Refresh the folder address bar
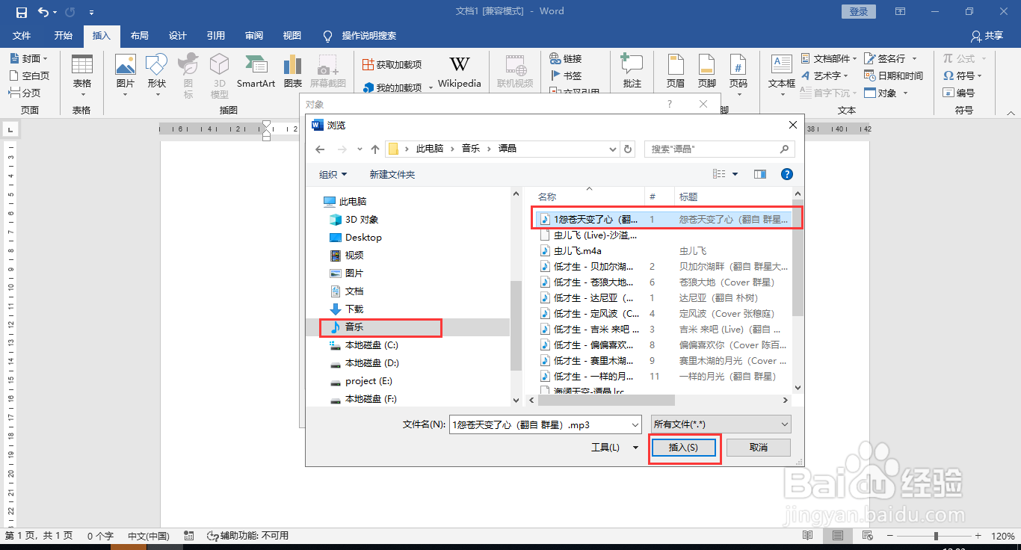The image size is (1021, 550). (x=629, y=149)
